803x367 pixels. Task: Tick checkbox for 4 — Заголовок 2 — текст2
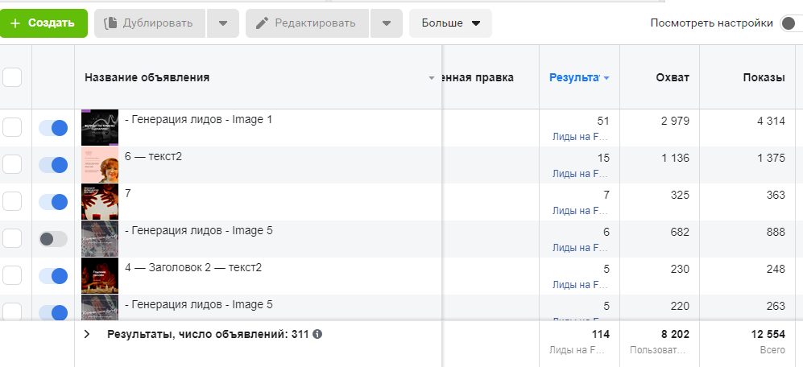pos(12,276)
